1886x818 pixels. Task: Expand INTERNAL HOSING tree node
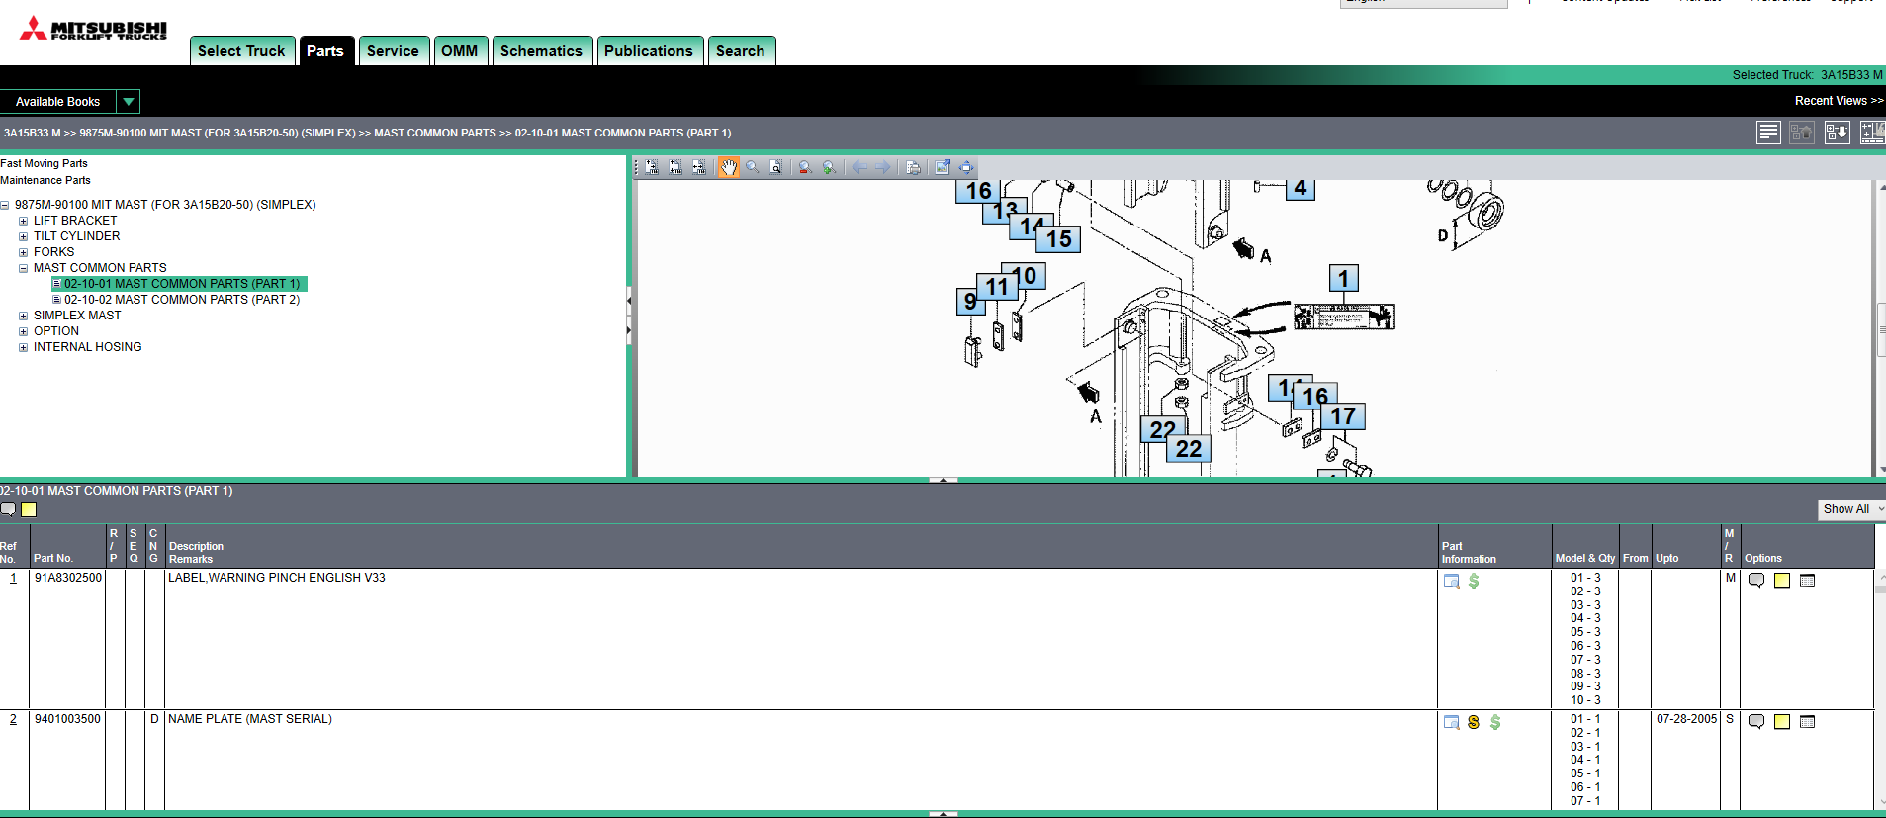(x=24, y=347)
